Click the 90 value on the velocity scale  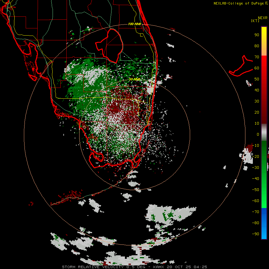tap(257, 35)
